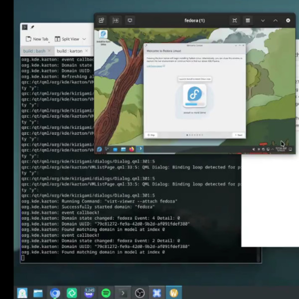Close the build : karton tab
Image resolution: width=299 pixels, height=299 pixels.
click(86, 51)
